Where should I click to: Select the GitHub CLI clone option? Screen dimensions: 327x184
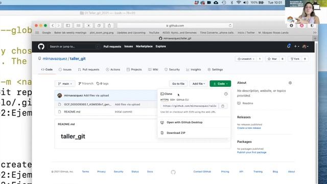[x=182, y=100]
